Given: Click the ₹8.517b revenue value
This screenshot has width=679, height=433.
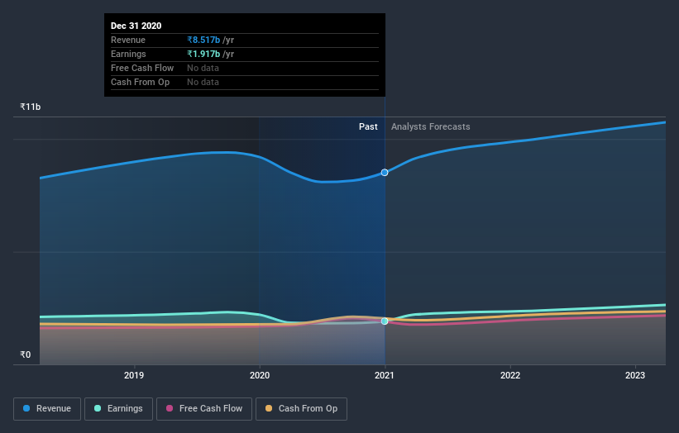Looking at the screenshot, I should coord(203,40).
